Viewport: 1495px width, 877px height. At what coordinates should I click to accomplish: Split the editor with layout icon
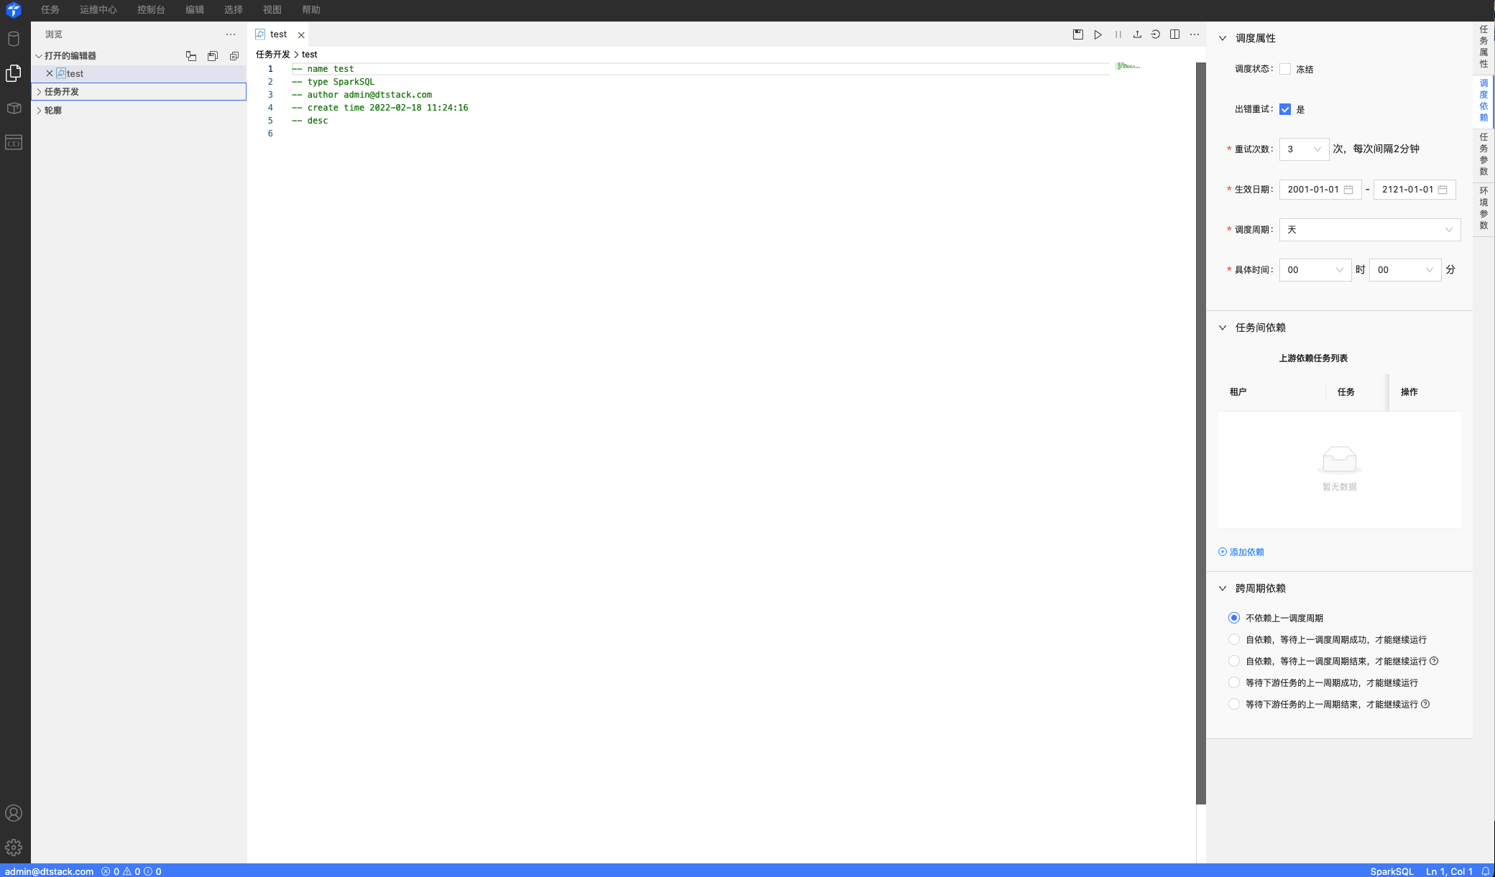(1175, 34)
